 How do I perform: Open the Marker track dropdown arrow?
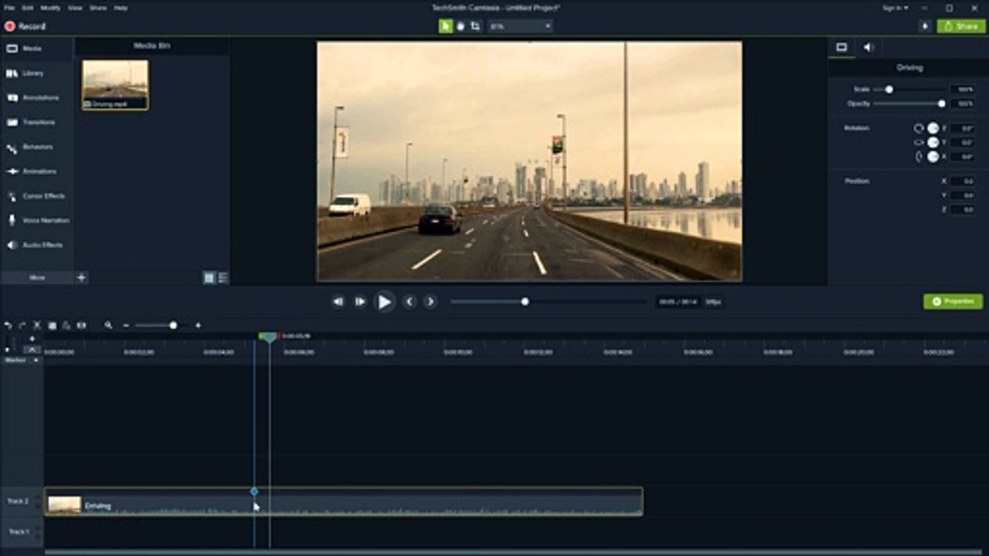(36, 361)
